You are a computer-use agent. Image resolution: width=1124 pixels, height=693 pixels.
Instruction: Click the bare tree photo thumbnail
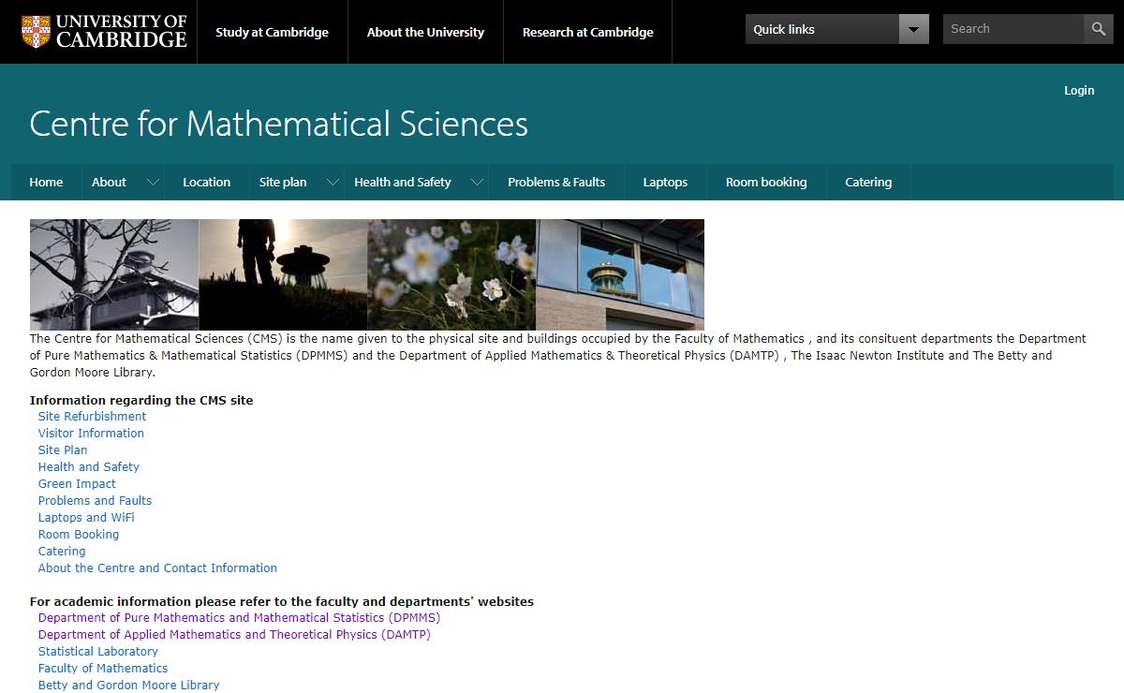pos(114,274)
